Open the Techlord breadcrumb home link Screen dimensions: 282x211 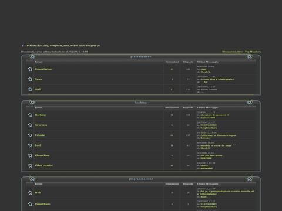[x=62, y=46]
